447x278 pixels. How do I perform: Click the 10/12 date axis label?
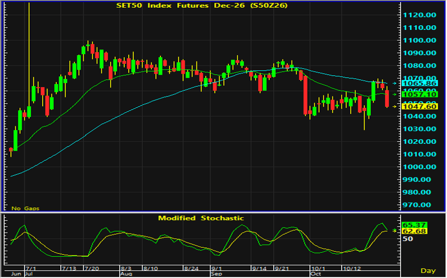352,269
